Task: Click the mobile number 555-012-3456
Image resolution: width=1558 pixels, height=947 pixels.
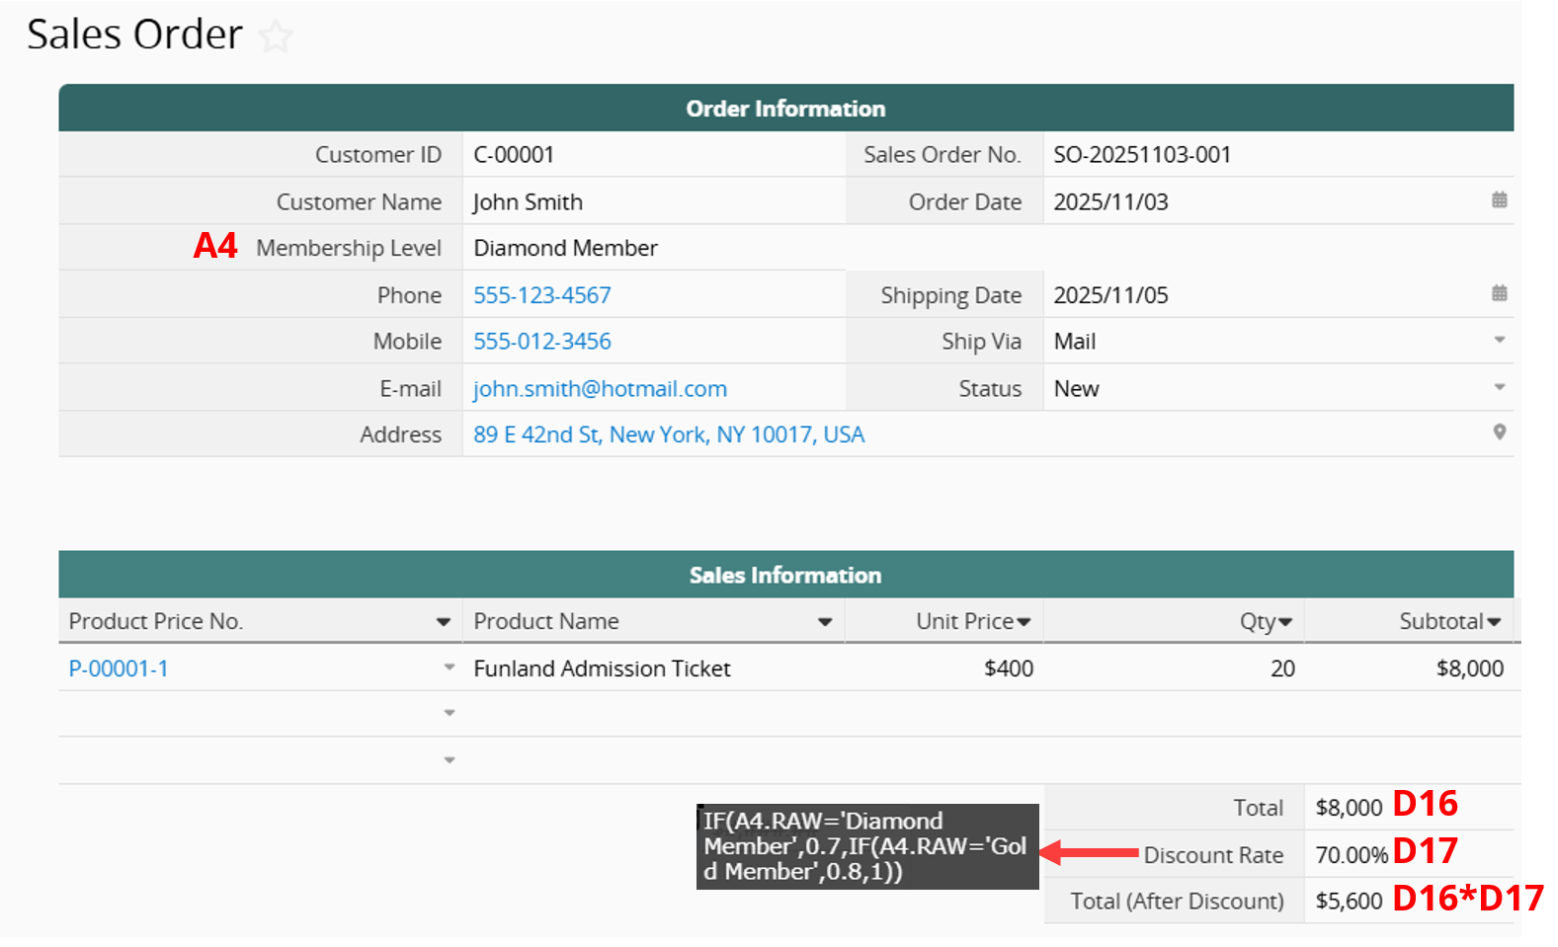Action: [x=541, y=342]
